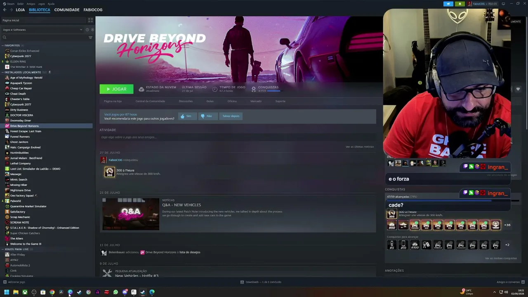Open the Exibir menu
Image resolution: width=528 pixels, height=297 pixels.
pyautogui.click(x=20, y=4)
